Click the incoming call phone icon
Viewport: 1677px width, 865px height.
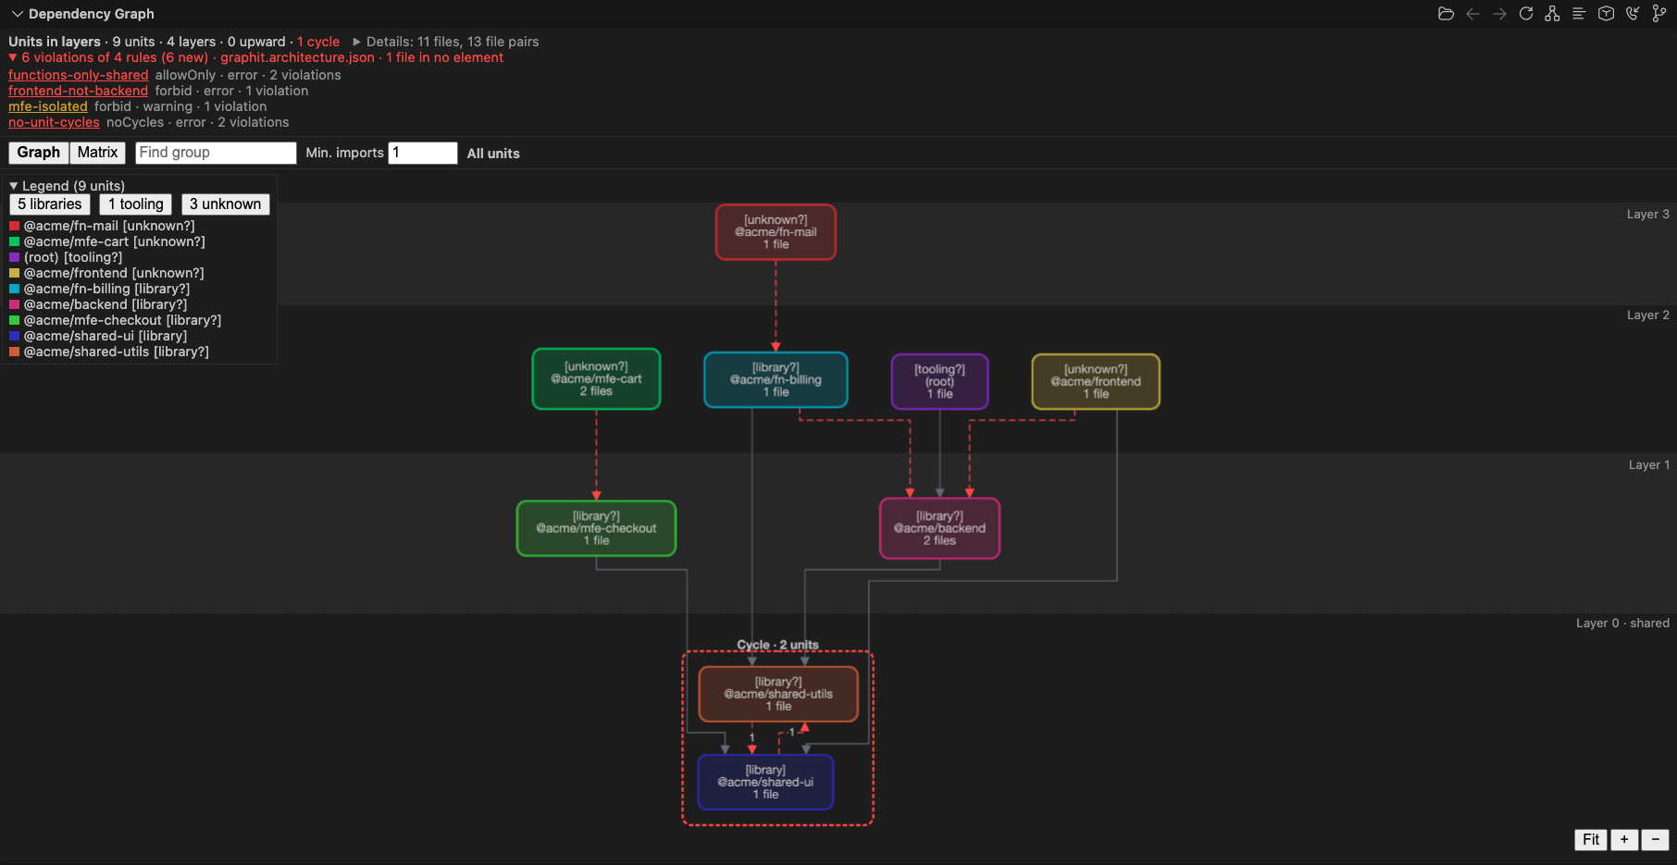click(1633, 14)
